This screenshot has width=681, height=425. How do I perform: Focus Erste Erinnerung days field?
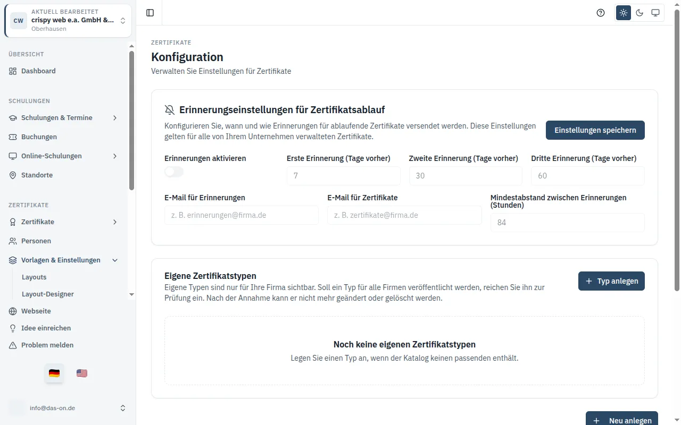pyautogui.click(x=343, y=176)
